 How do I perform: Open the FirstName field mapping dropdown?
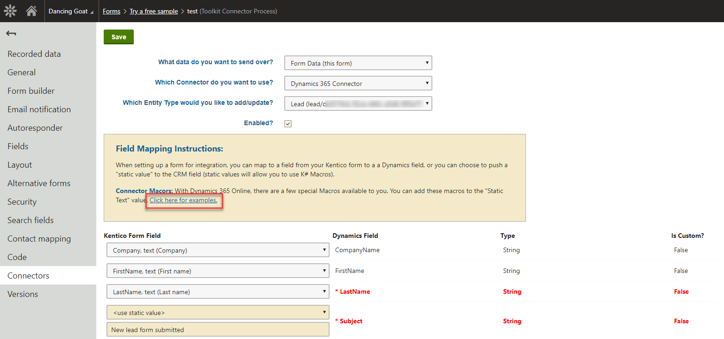(218, 271)
